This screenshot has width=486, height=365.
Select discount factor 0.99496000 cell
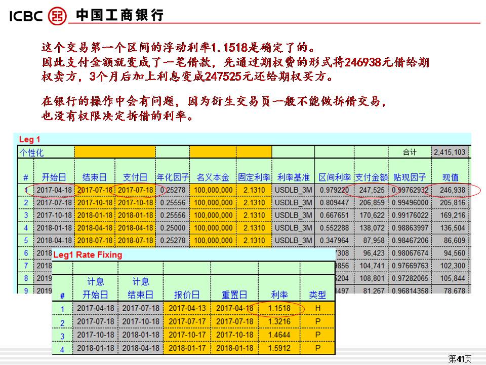(x=410, y=203)
